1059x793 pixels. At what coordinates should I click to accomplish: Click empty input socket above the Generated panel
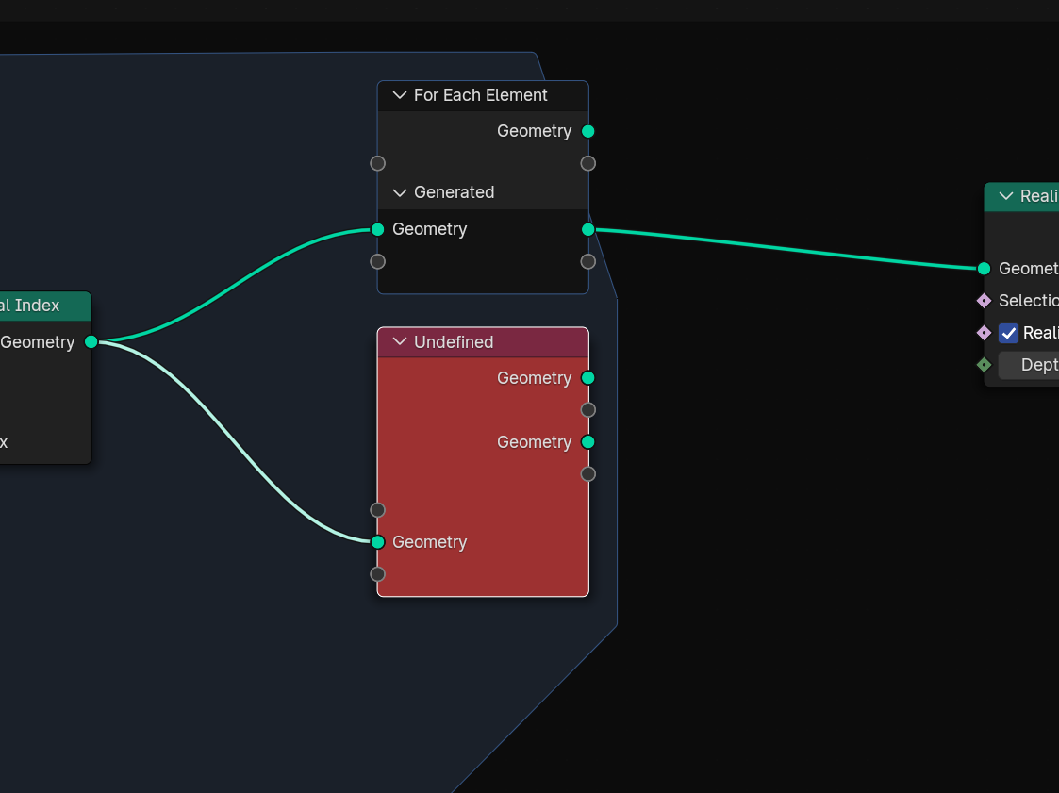tap(377, 163)
